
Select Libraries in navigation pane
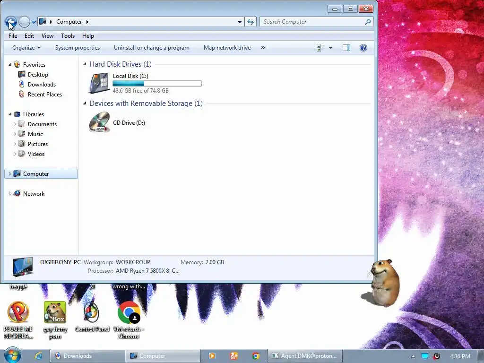[34, 114]
